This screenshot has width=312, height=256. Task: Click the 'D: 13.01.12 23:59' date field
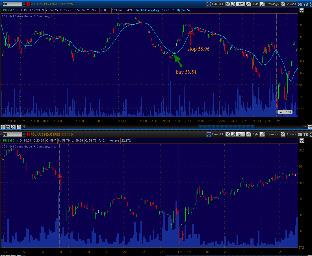tap(32, 10)
